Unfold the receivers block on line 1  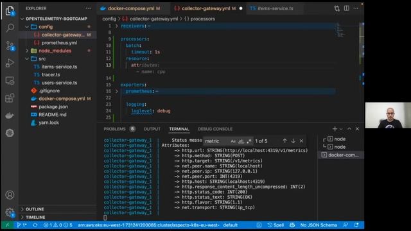(117, 26)
